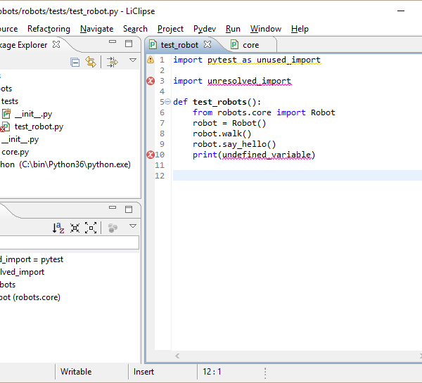Place cursor on empty line 12
The height and width of the screenshot is (383, 422).
click(297, 176)
